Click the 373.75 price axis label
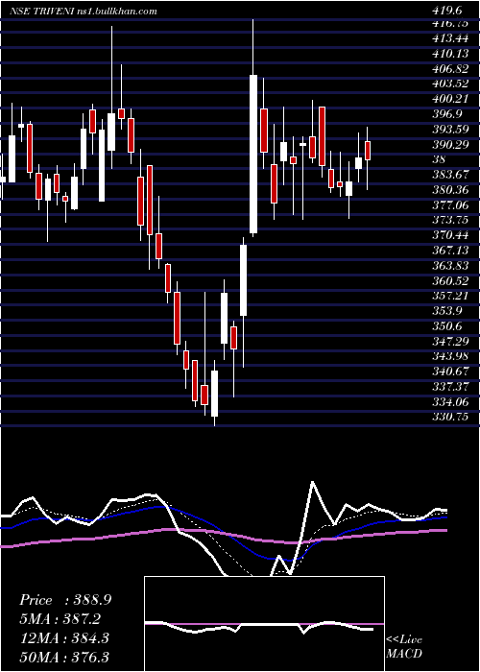The height and width of the screenshot is (672, 480). [x=450, y=221]
